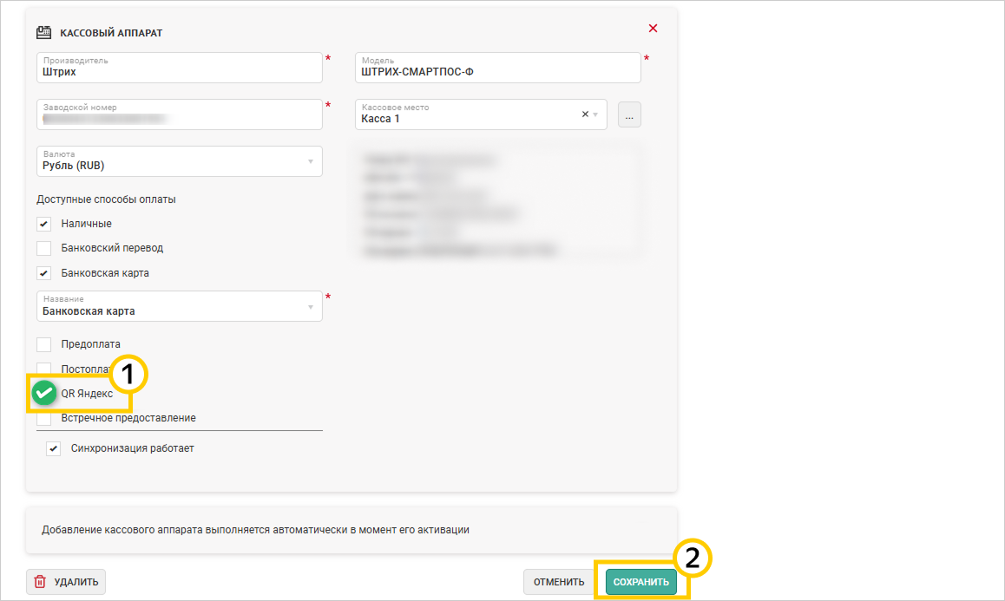The image size is (1005, 601).
Task: Click the Доступные способы оплаты heading
Action: pyautogui.click(x=106, y=199)
